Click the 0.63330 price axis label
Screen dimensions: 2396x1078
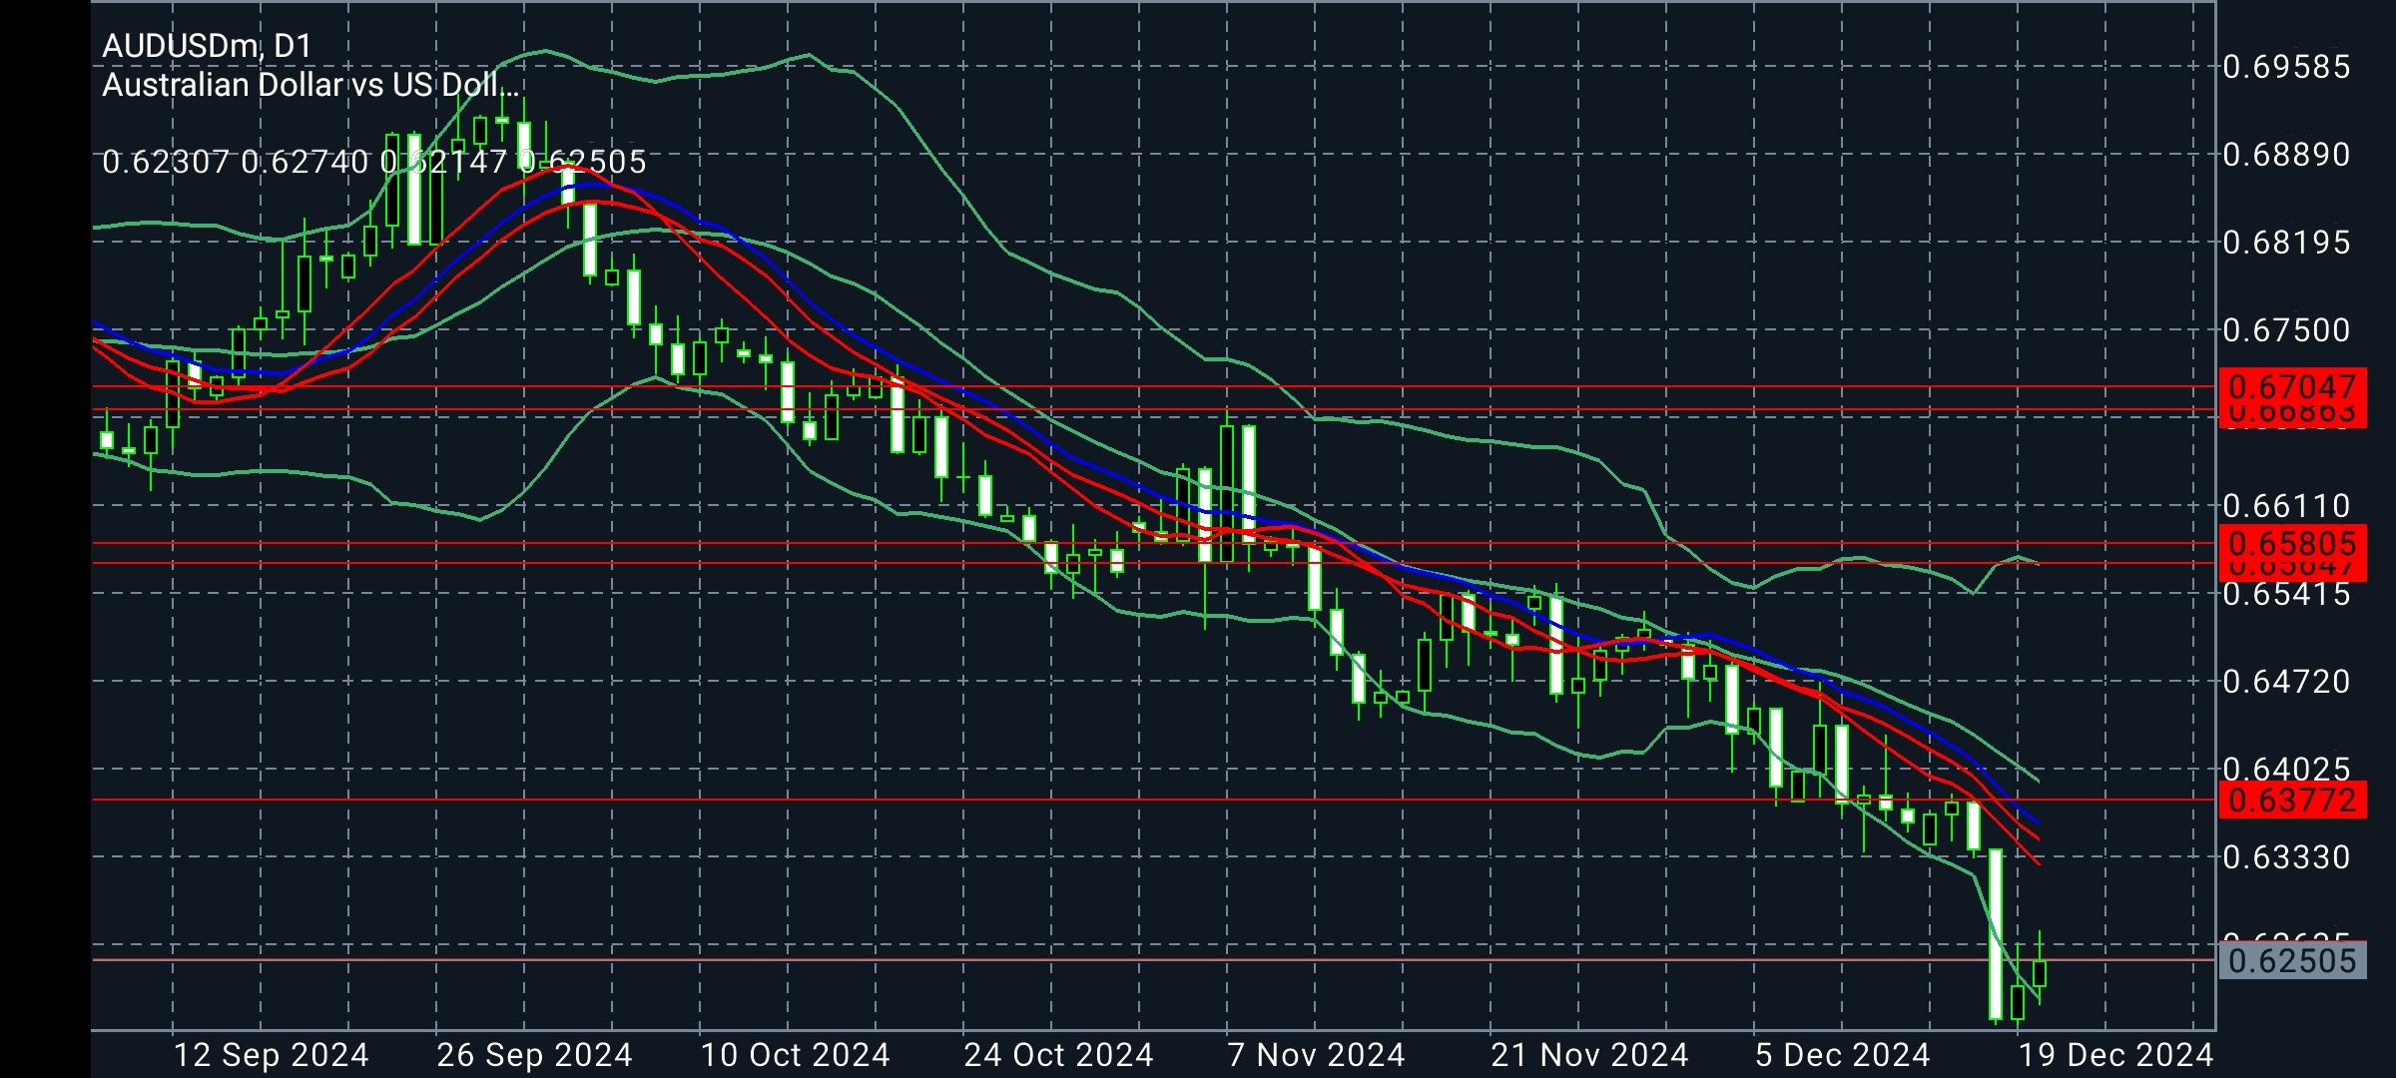pos(2286,857)
